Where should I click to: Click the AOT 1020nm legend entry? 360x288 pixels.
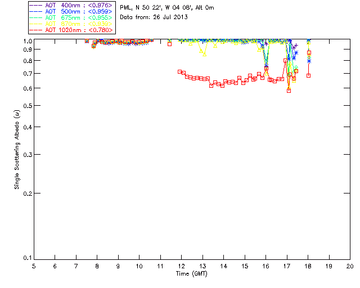pyautogui.click(x=71, y=30)
